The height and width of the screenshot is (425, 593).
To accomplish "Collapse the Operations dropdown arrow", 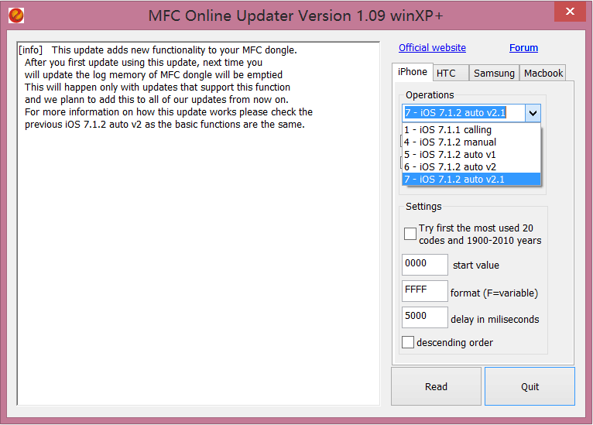I will coord(533,114).
